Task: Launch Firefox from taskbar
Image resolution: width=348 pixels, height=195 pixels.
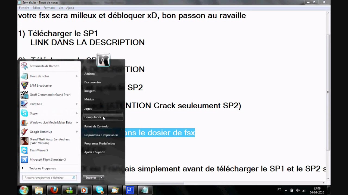Action: pos(54,190)
